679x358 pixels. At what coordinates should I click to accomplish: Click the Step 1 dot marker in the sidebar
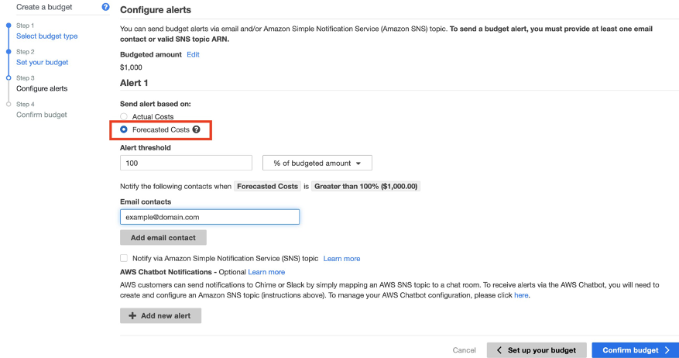point(9,26)
